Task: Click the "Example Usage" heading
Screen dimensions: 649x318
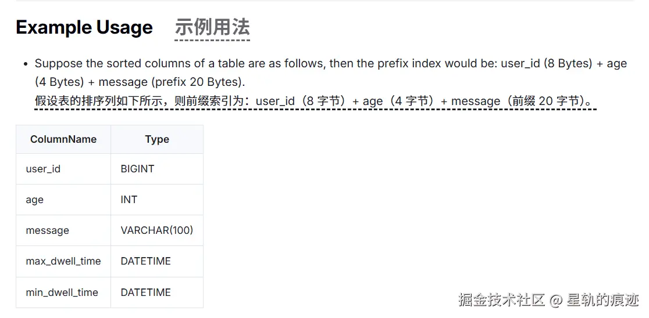Action: [x=84, y=27]
